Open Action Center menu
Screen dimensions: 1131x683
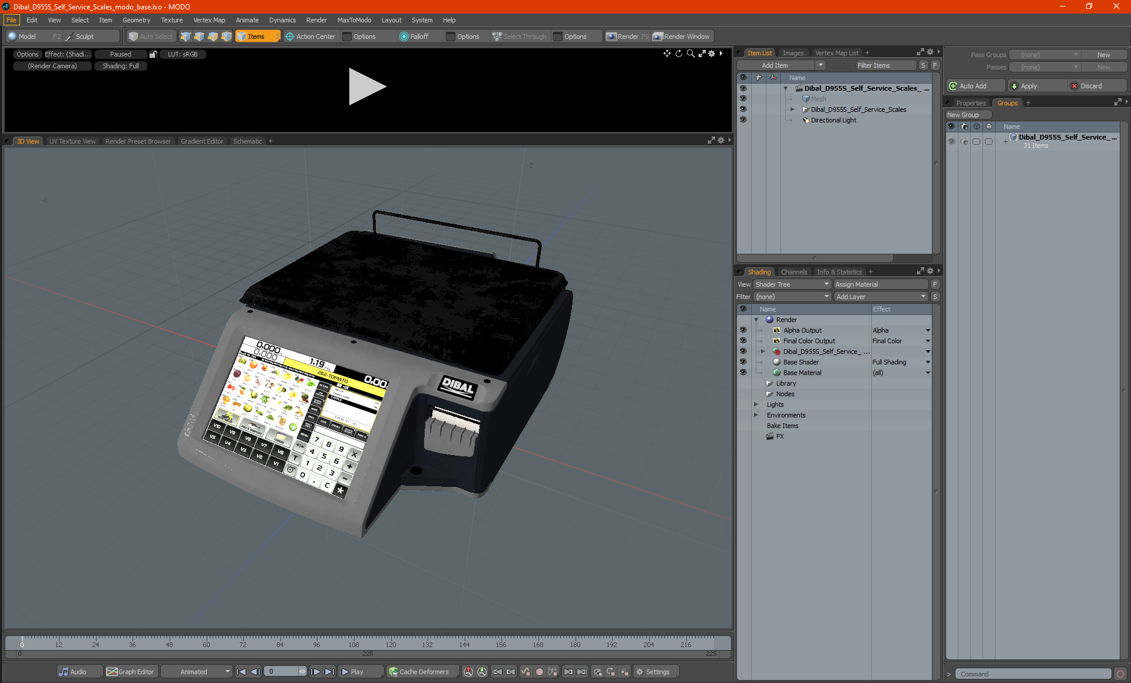pos(310,37)
